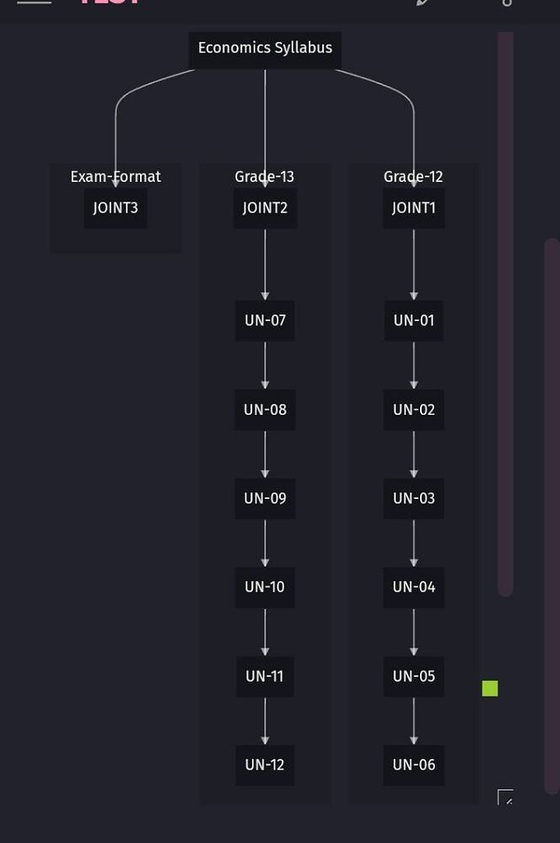The height and width of the screenshot is (843, 560).
Task: Select the green square indicator on the right
Action: 490,689
